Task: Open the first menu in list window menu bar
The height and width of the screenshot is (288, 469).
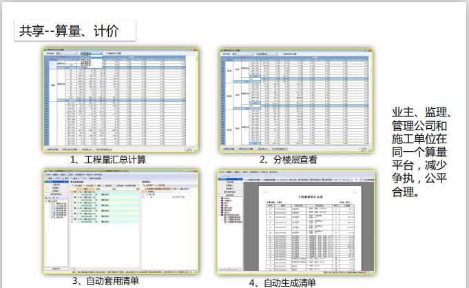Action: coord(46,174)
